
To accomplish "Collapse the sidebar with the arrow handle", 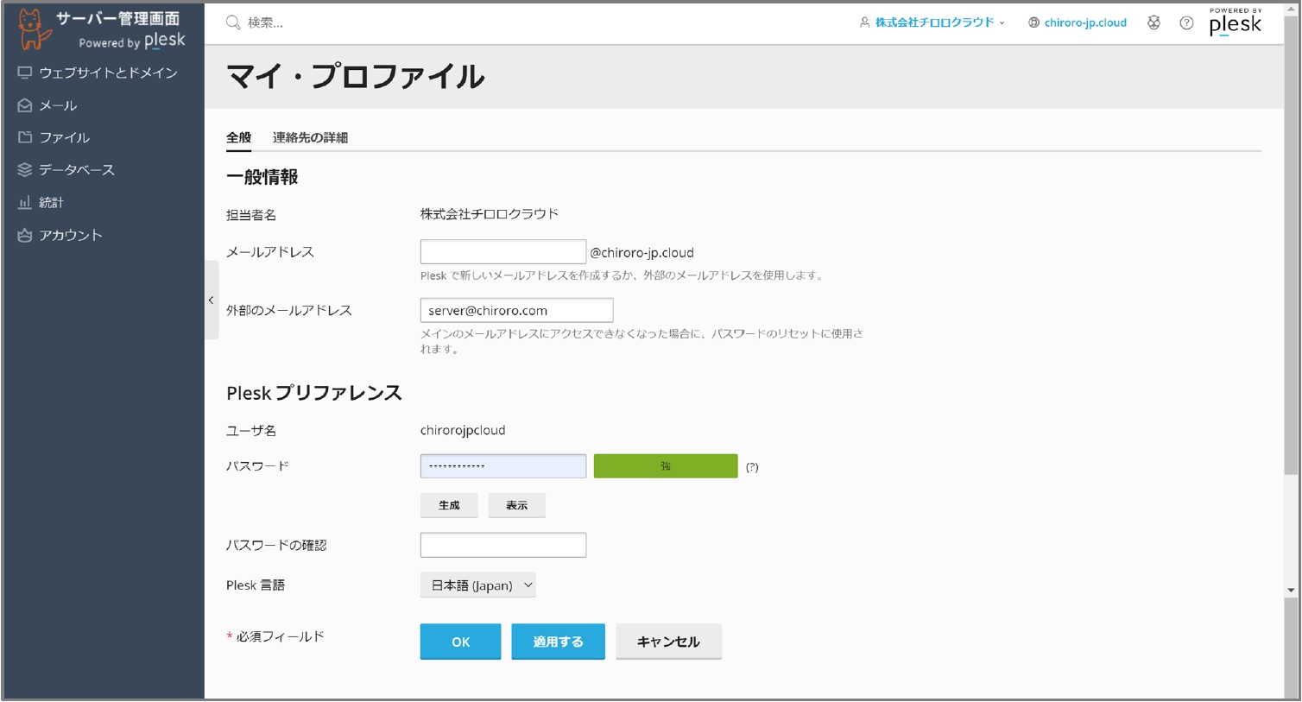I will 212,300.
